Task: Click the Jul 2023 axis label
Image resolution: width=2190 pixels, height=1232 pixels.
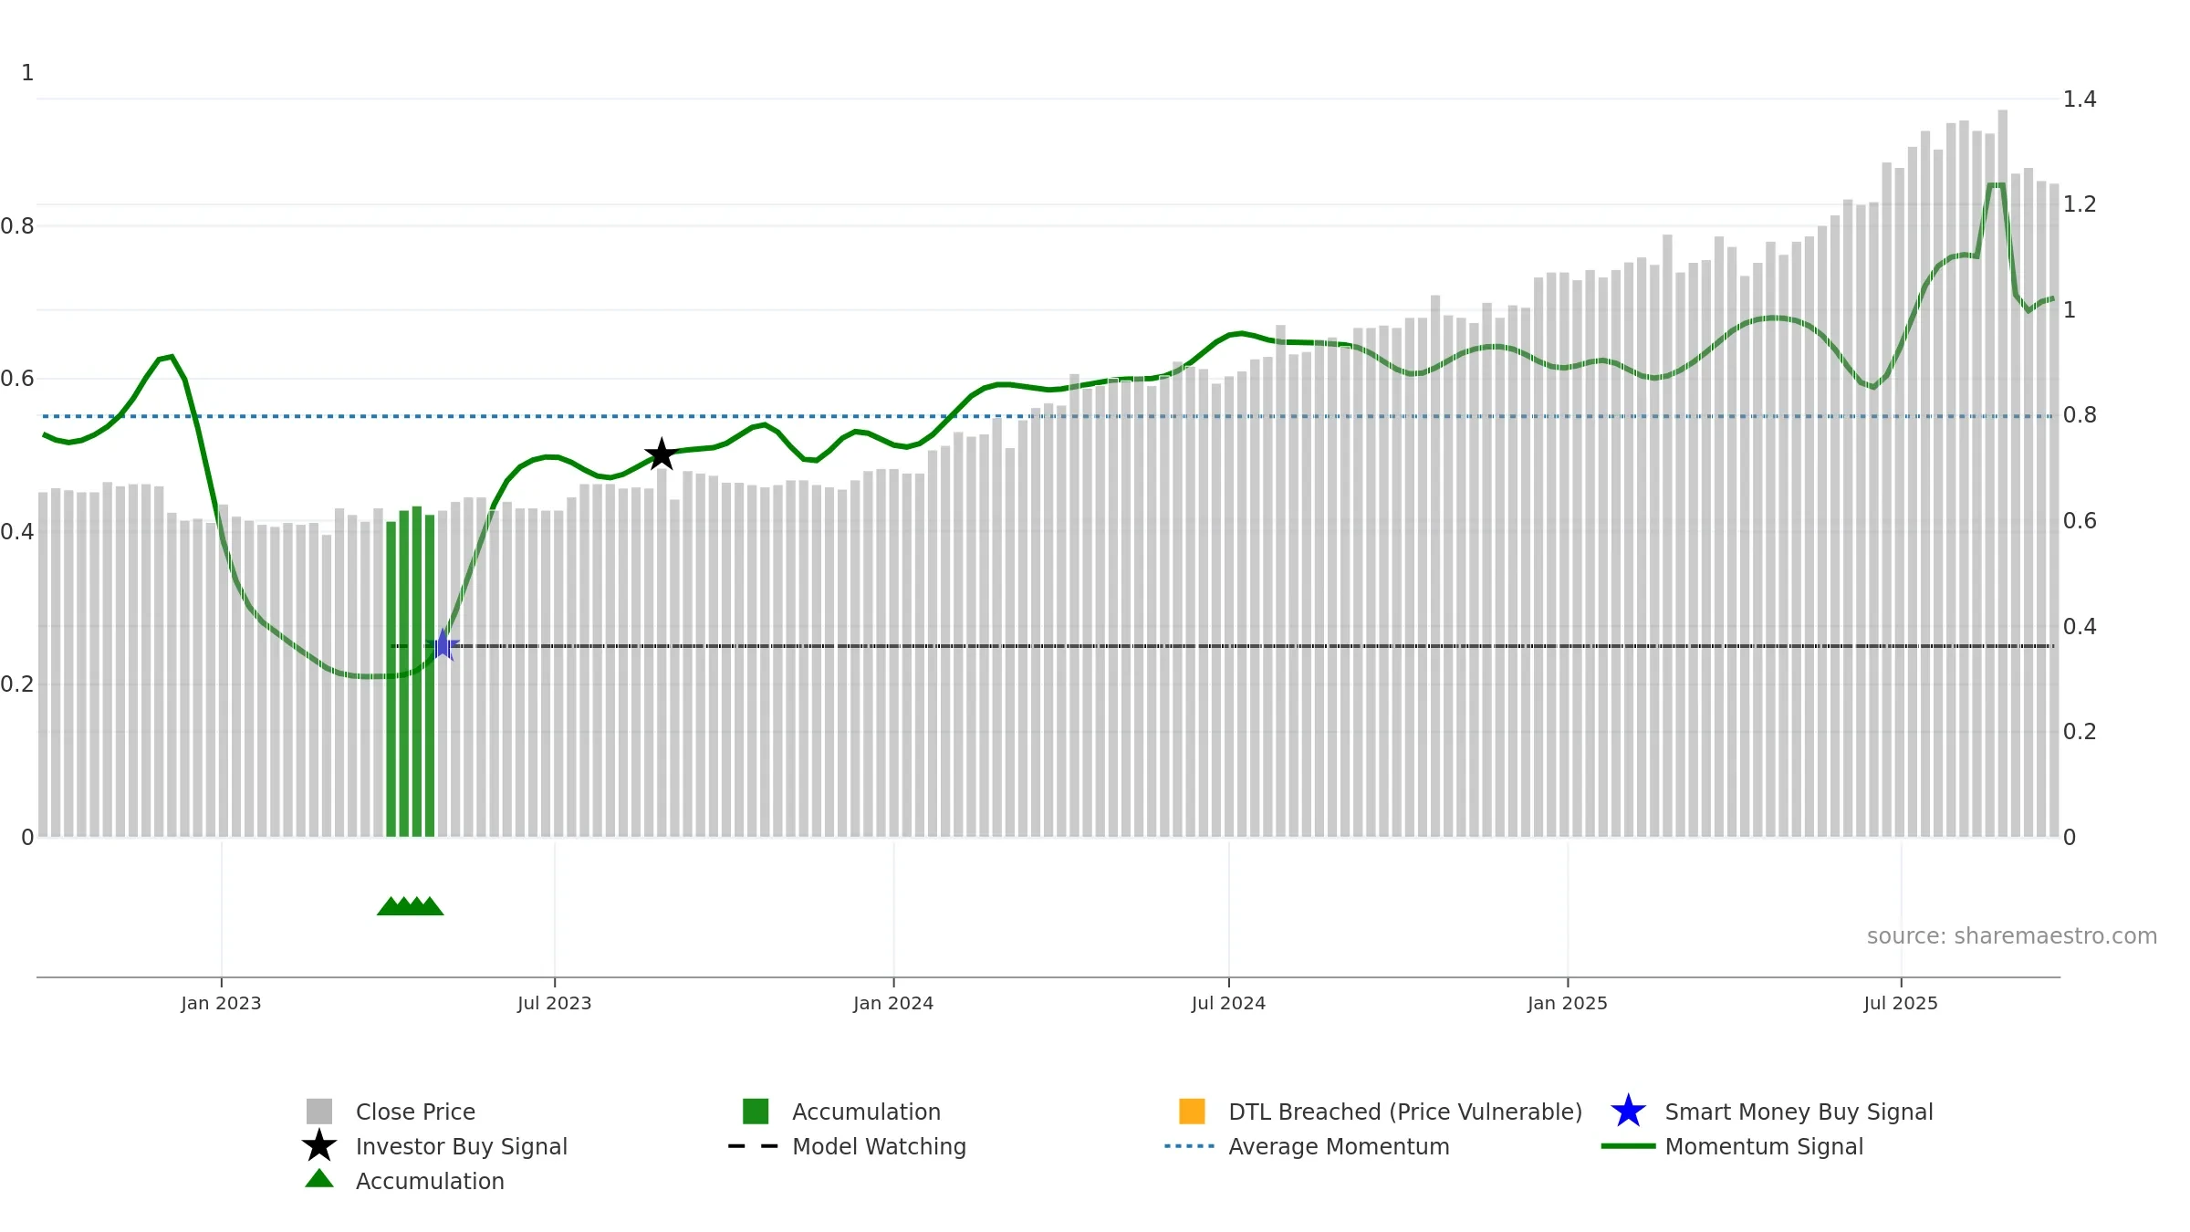Action: click(x=555, y=1004)
